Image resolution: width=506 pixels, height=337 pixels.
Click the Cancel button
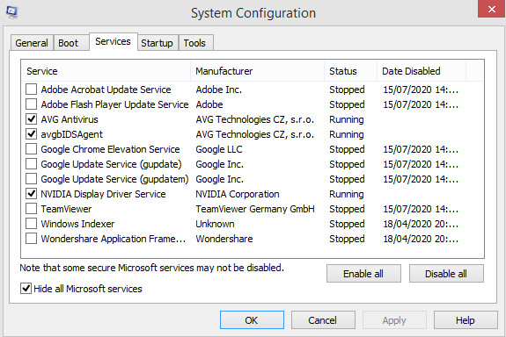(323, 320)
